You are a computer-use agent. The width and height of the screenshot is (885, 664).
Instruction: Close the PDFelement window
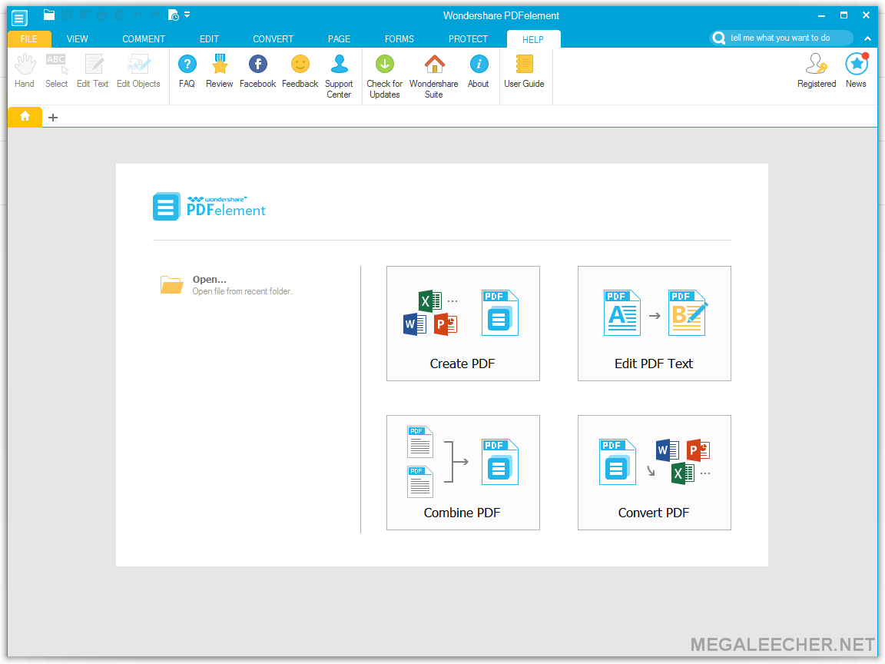tap(866, 15)
